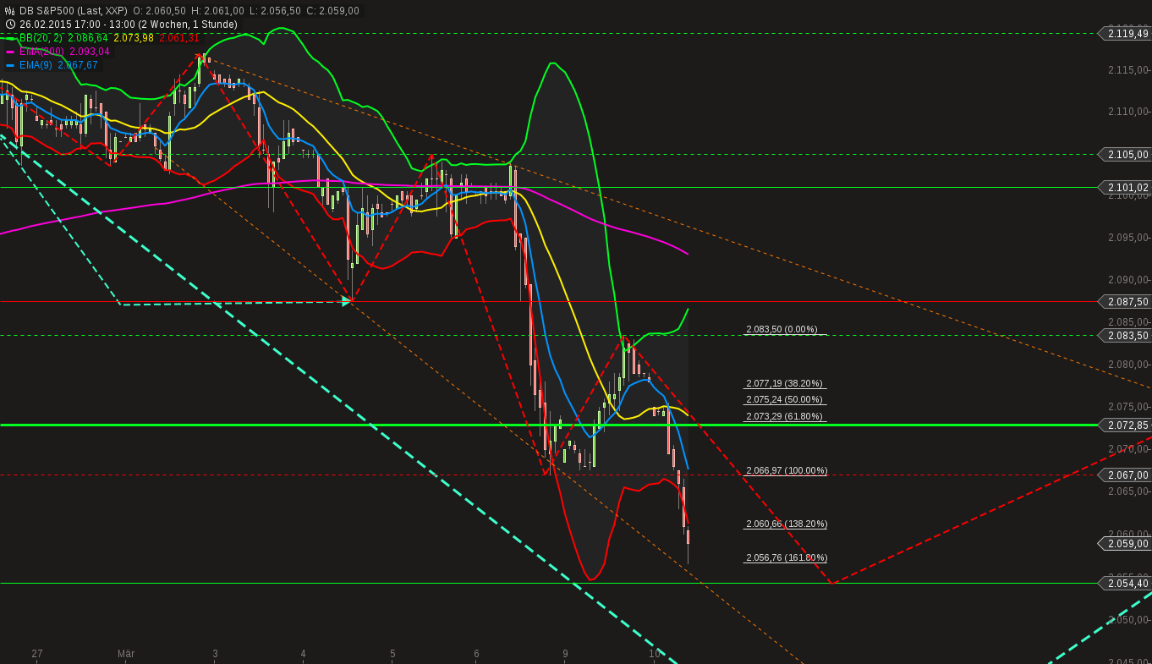Select the Mär label on the time axis
The width and height of the screenshot is (1152, 664).
tap(127, 654)
